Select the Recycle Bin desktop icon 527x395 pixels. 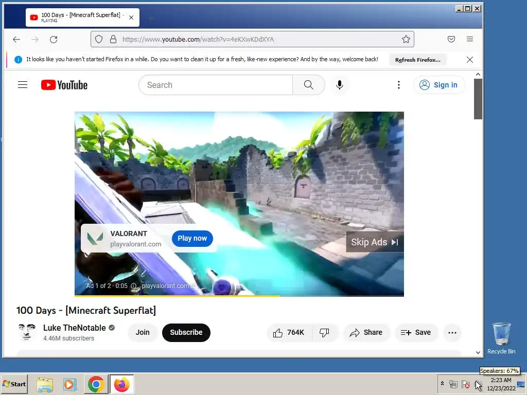pos(501,338)
